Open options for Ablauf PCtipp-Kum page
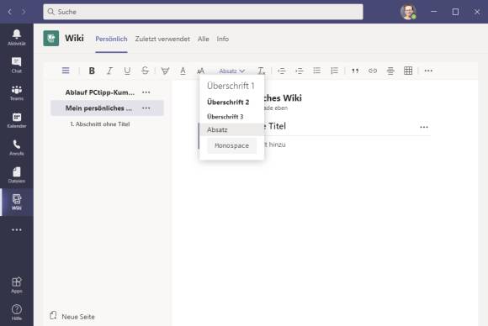Viewport: 488px width, 326px height. (146, 92)
